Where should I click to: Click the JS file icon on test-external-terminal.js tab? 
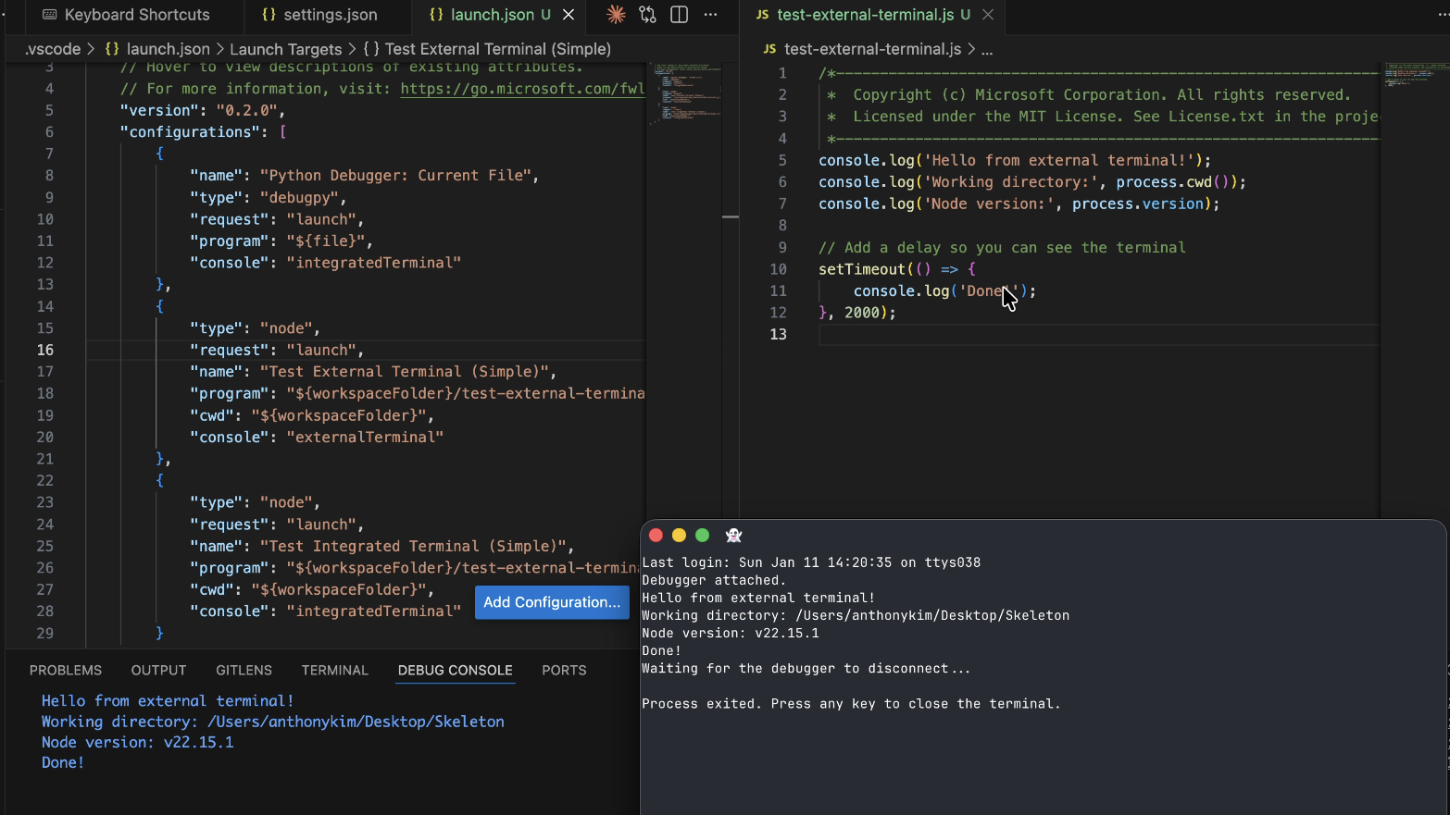pyautogui.click(x=762, y=15)
